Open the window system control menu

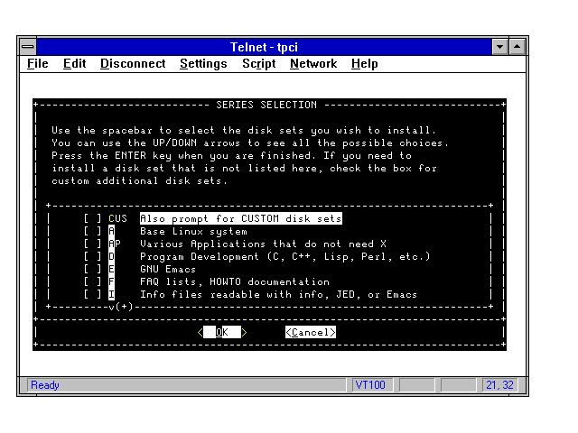click(x=28, y=46)
